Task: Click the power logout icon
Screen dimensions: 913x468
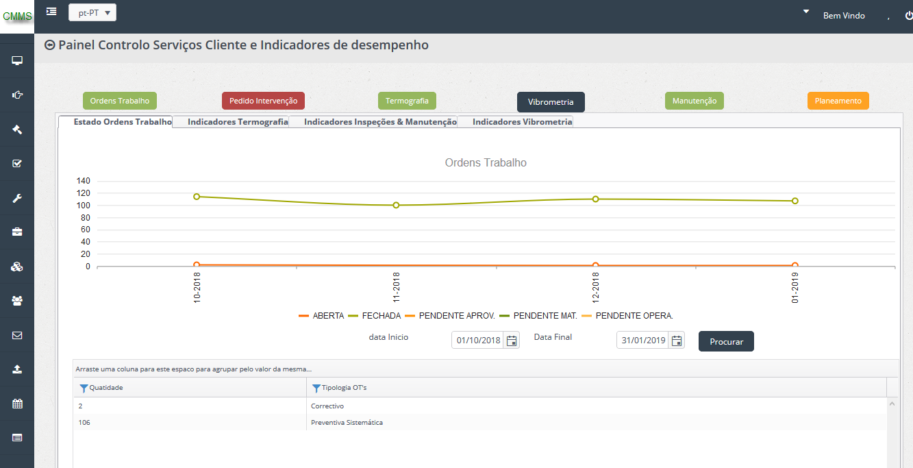Action: (908, 15)
